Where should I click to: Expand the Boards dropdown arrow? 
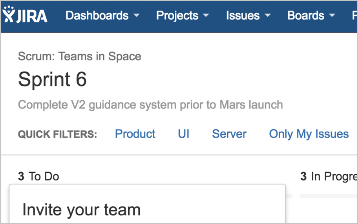tap(332, 15)
